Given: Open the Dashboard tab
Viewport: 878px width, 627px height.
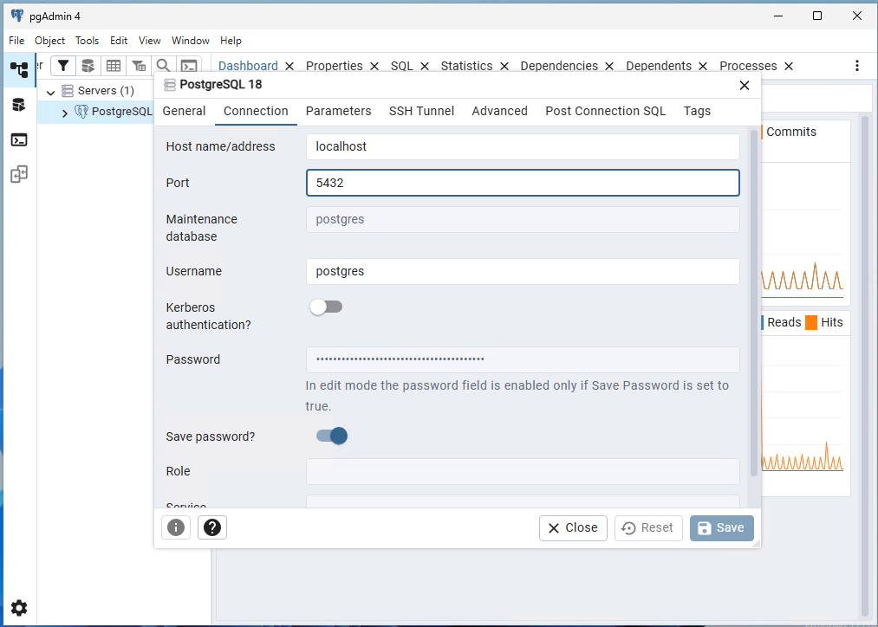Looking at the screenshot, I should (x=248, y=66).
